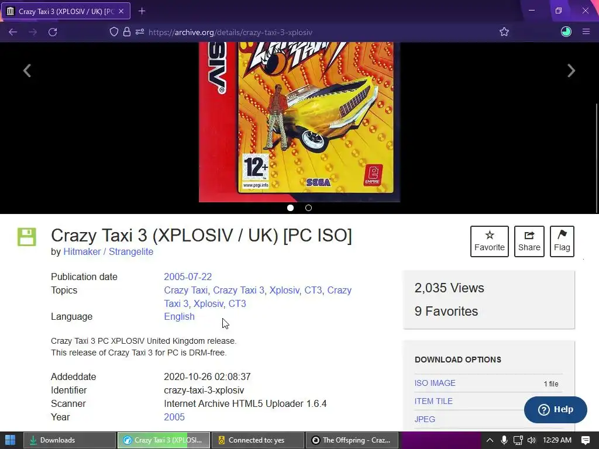The height and width of the screenshot is (449, 599).
Task: Switch to the 'Connected to: yes' taskbar window
Action: tap(258, 440)
